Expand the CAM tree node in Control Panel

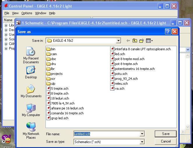[6, 44]
